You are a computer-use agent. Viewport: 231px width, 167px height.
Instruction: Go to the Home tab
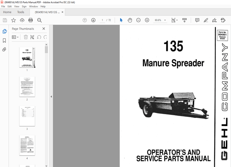[7, 12]
